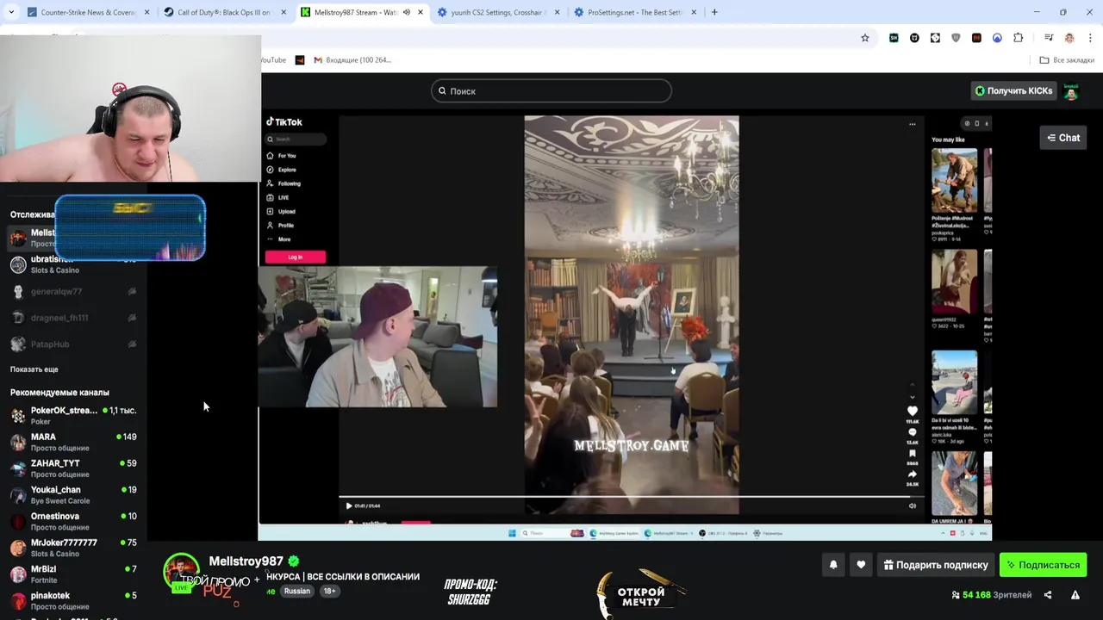Click Подписаться button

[1043, 565]
